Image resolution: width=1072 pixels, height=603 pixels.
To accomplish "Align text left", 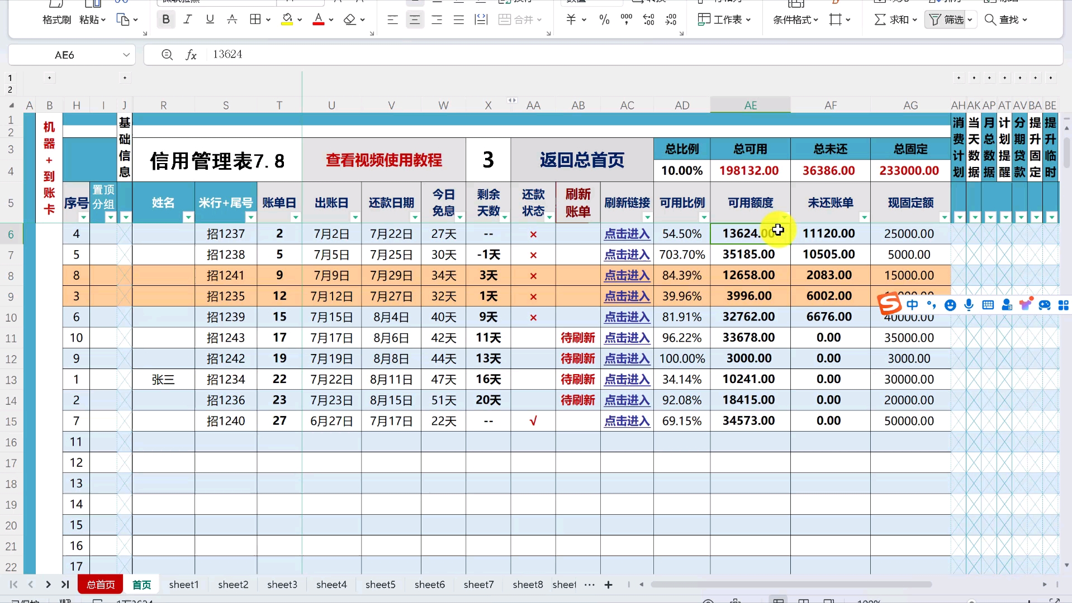I will coord(393,20).
